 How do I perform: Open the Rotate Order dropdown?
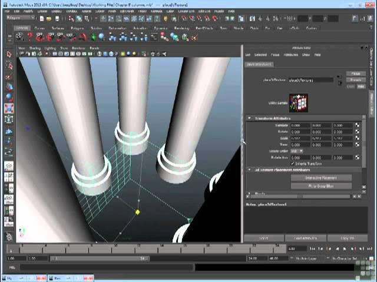[297, 151]
